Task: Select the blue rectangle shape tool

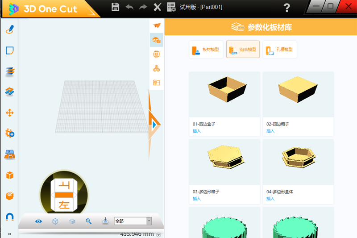Action: (9, 50)
